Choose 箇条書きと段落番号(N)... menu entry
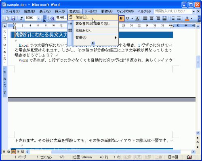The width and height of the screenshot is (202, 161). coord(93,24)
